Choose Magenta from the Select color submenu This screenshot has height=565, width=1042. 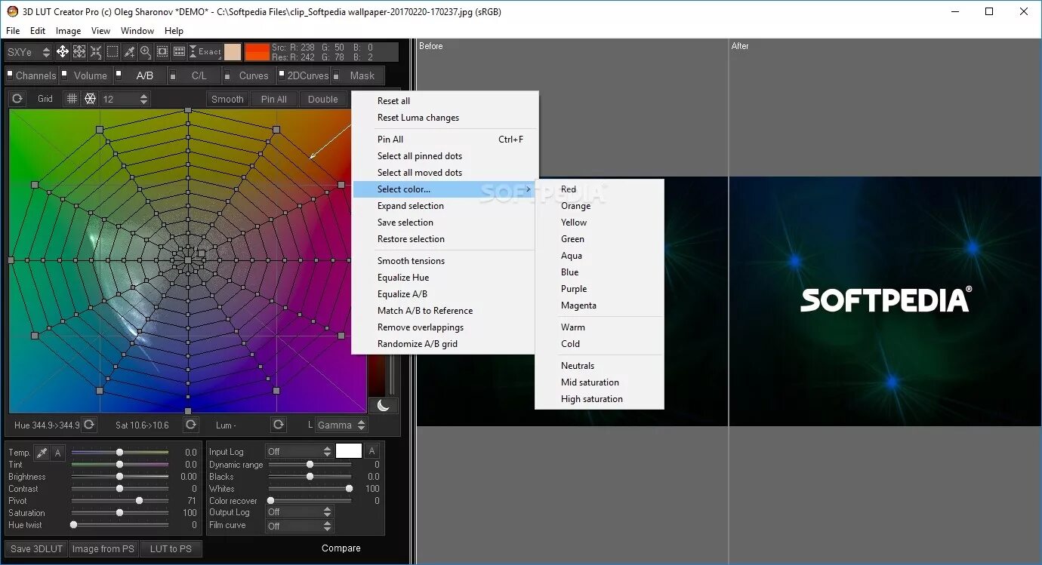(579, 306)
